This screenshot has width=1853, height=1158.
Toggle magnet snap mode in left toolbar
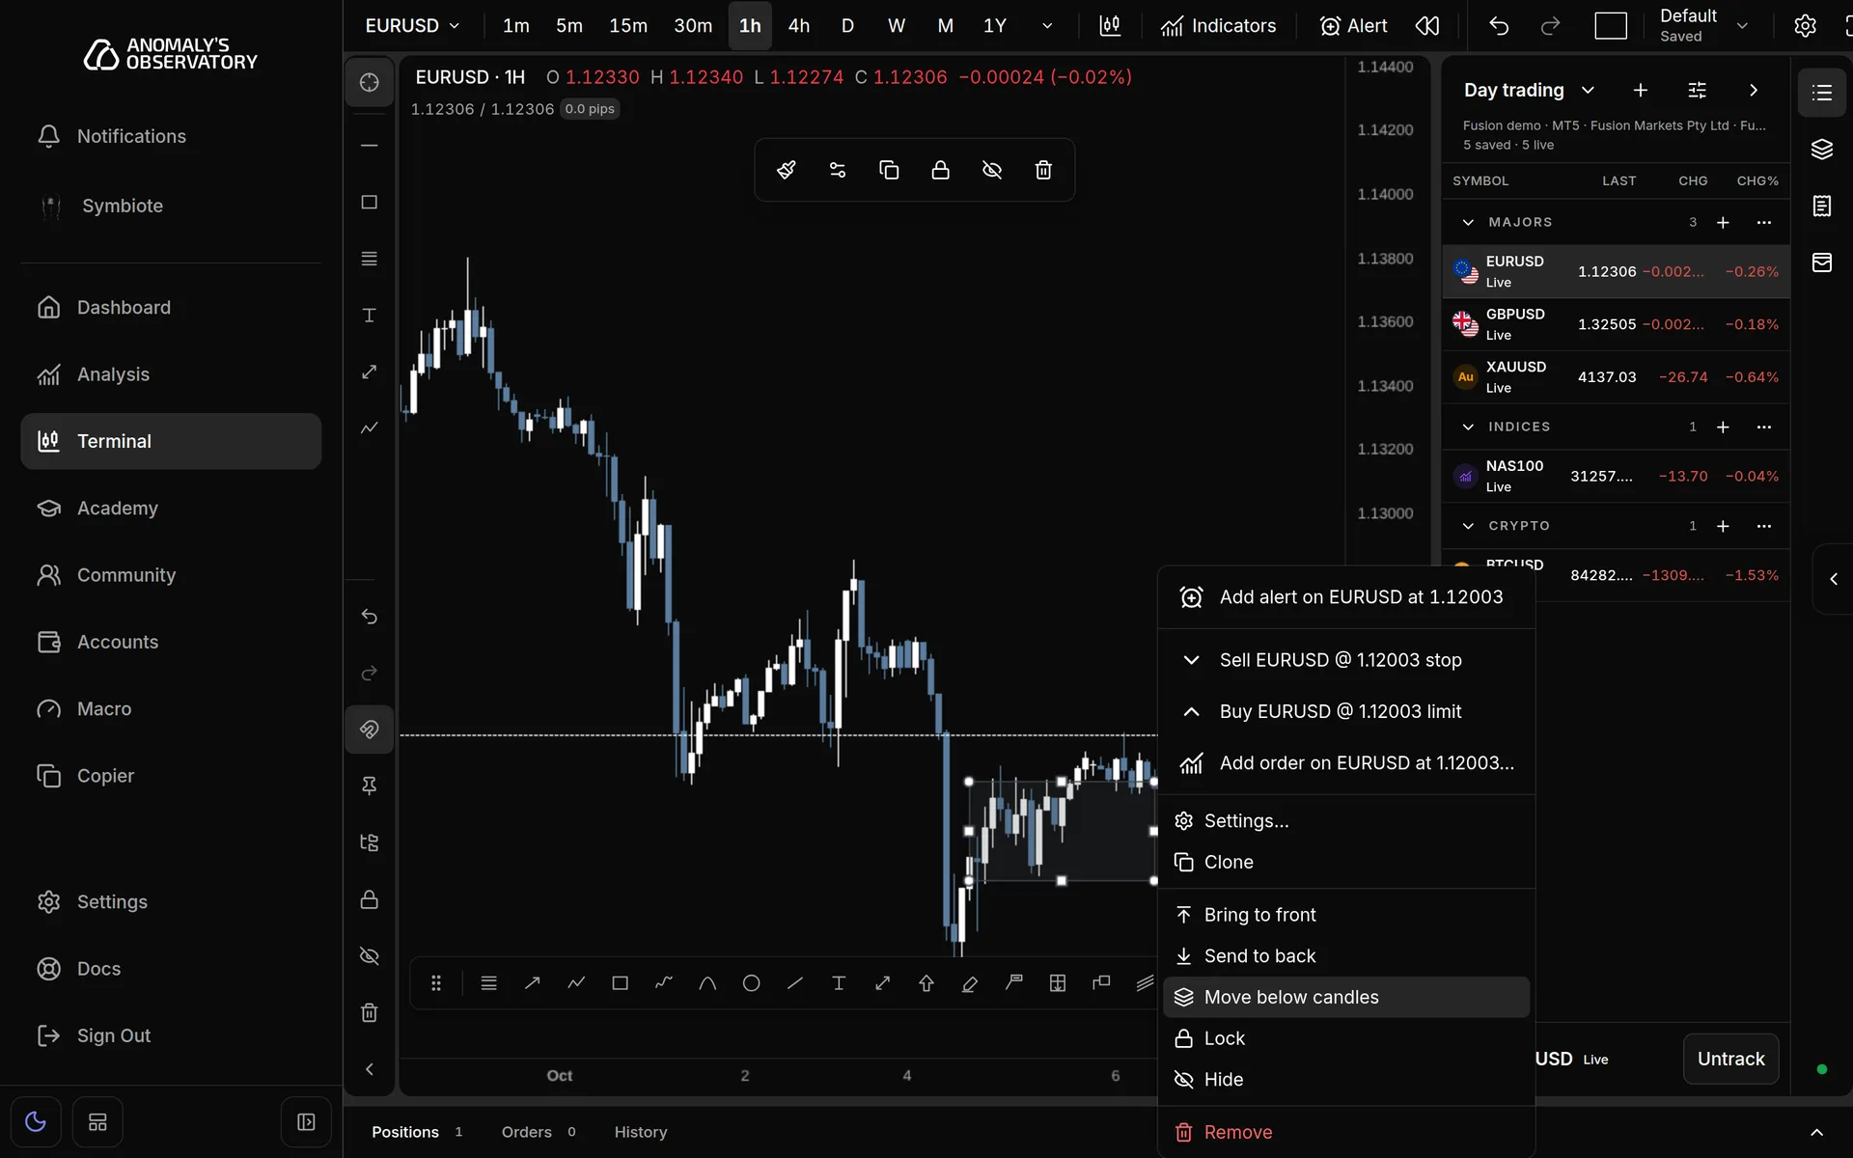(x=369, y=730)
